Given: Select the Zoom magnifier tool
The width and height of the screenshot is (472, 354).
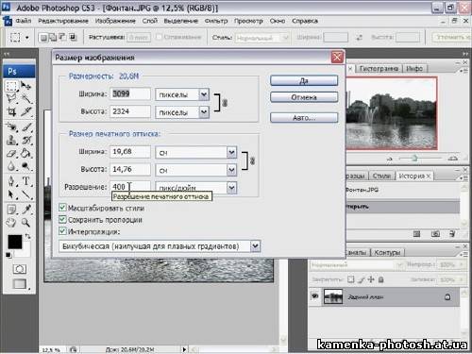Looking at the screenshot, I should click(x=25, y=223).
